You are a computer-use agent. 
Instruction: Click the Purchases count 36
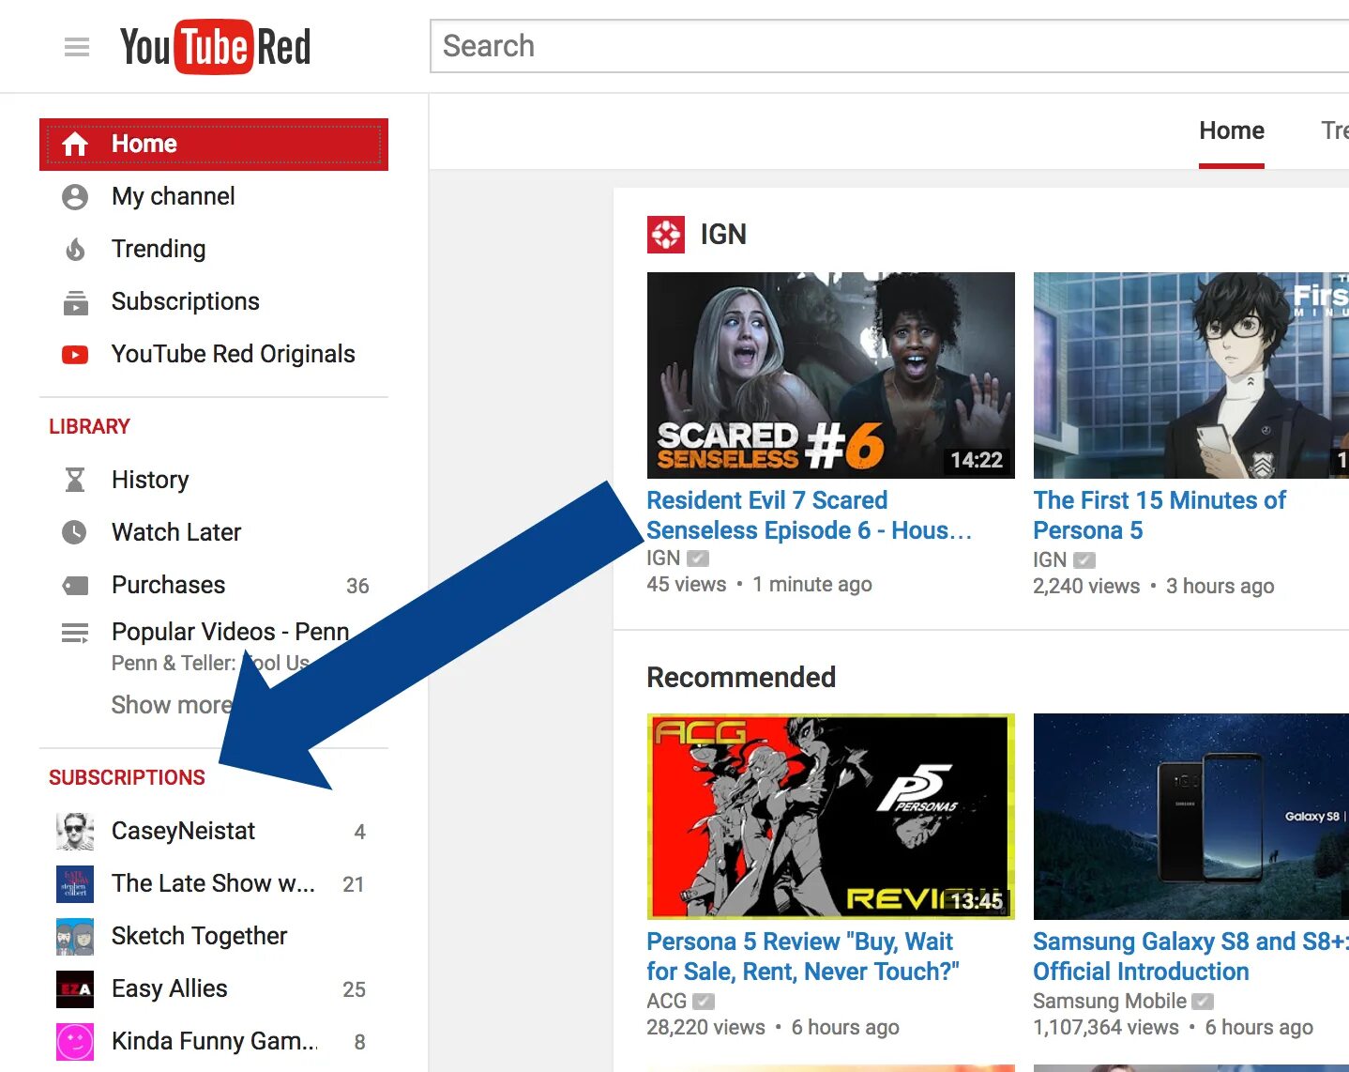(x=357, y=587)
